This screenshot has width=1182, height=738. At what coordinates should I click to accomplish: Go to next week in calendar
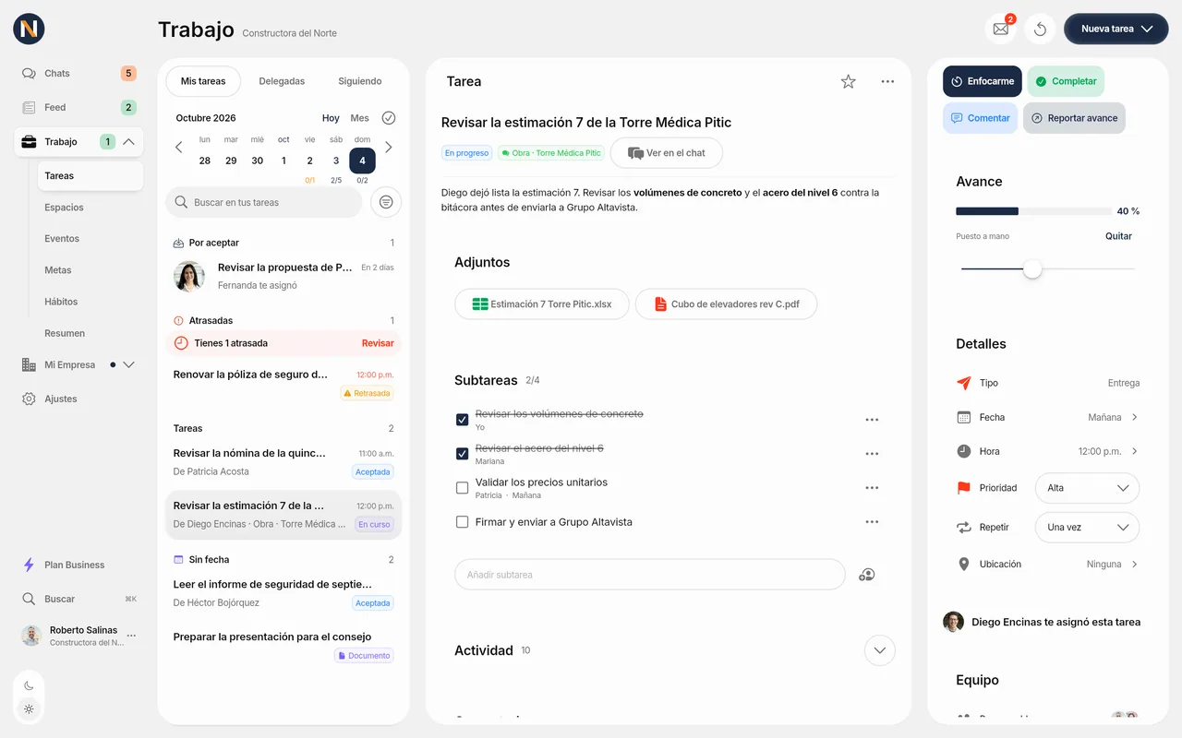click(x=389, y=148)
